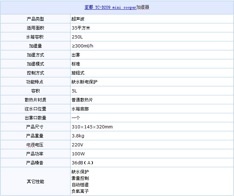Image resolution: width=234 pixels, height=196 pixels.
Task: Select the 标准 mode value
Action: pos(76,64)
